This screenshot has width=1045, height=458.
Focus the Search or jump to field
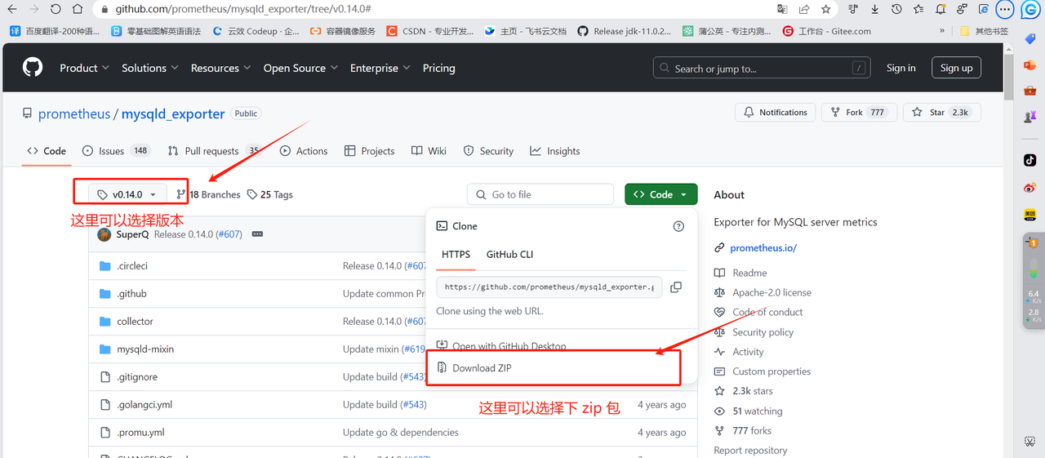click(x=762, y=69)
